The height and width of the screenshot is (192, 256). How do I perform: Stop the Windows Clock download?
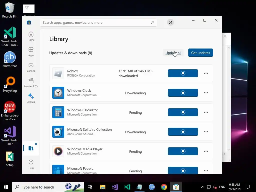click(x=183, y=93)
